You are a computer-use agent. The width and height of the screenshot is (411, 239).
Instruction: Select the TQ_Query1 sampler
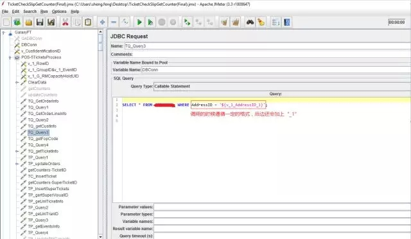tap(38, 107)
